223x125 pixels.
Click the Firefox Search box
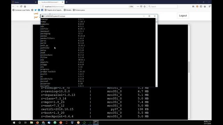coord(162,7)
